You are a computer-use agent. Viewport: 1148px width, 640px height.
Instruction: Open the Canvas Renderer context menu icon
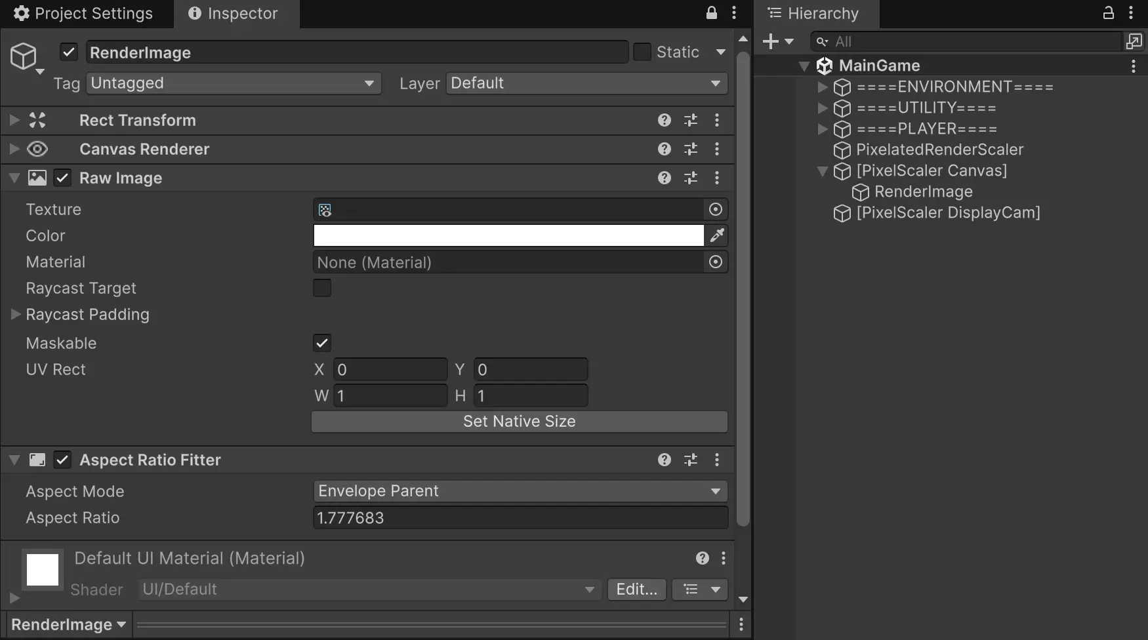tap(716, 149)
